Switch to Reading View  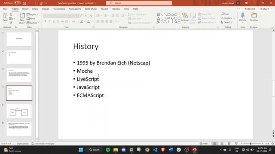(x=229, y=144)
